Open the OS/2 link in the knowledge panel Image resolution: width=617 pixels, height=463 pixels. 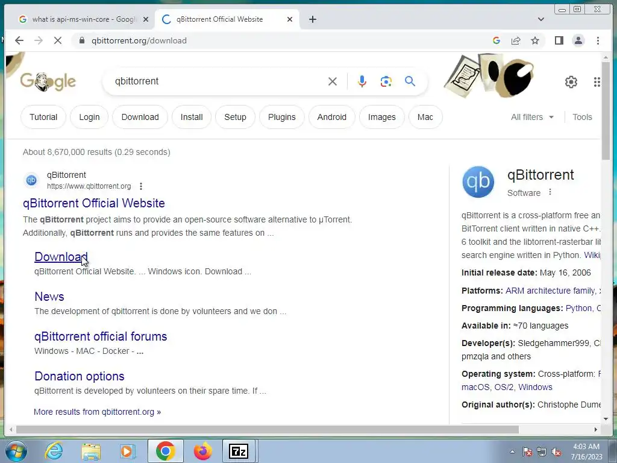point(504,387)
